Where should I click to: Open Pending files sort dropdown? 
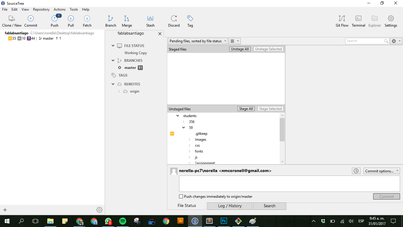click(x=198, y=41)
